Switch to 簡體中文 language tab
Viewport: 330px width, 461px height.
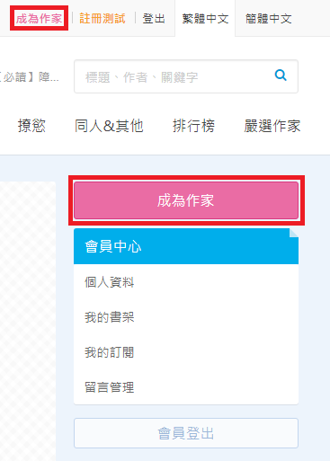[x=269, y=19]
